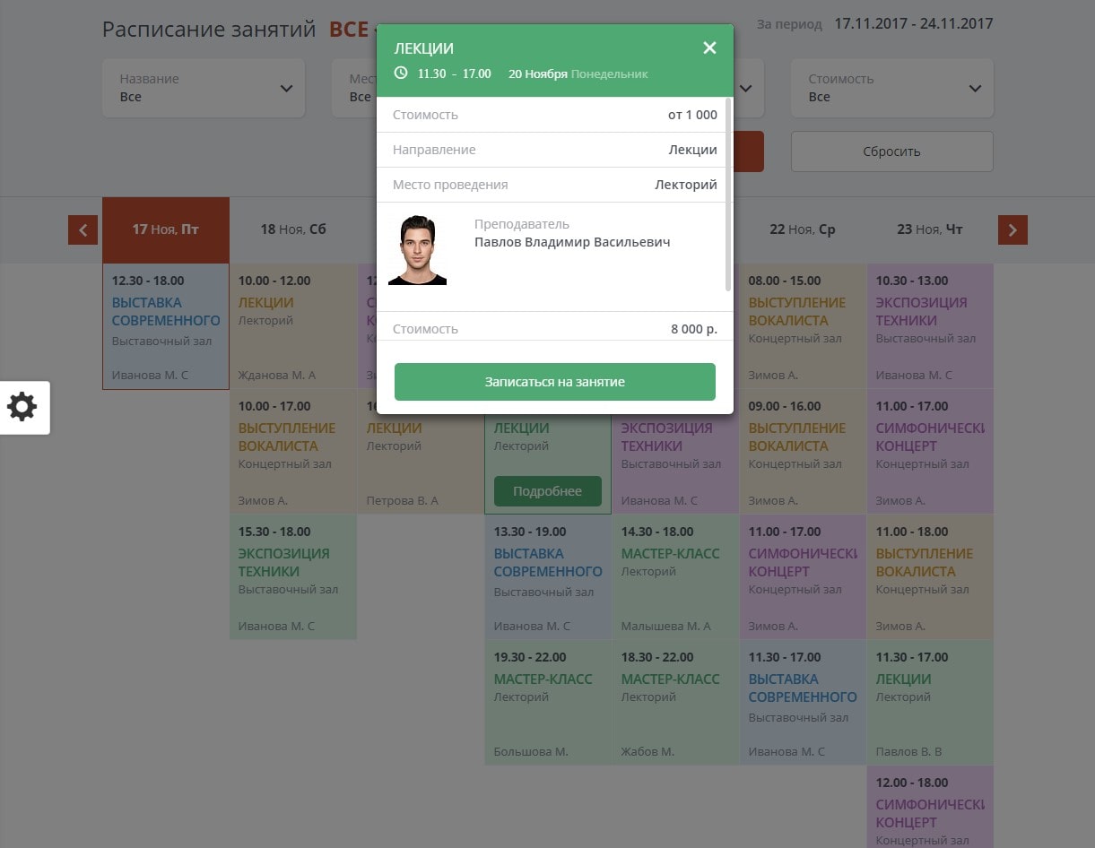Viewport: 1095px width, 848px height.
Task: Select the 18 Ноя, Сб day tab
Action: (293, 229)
